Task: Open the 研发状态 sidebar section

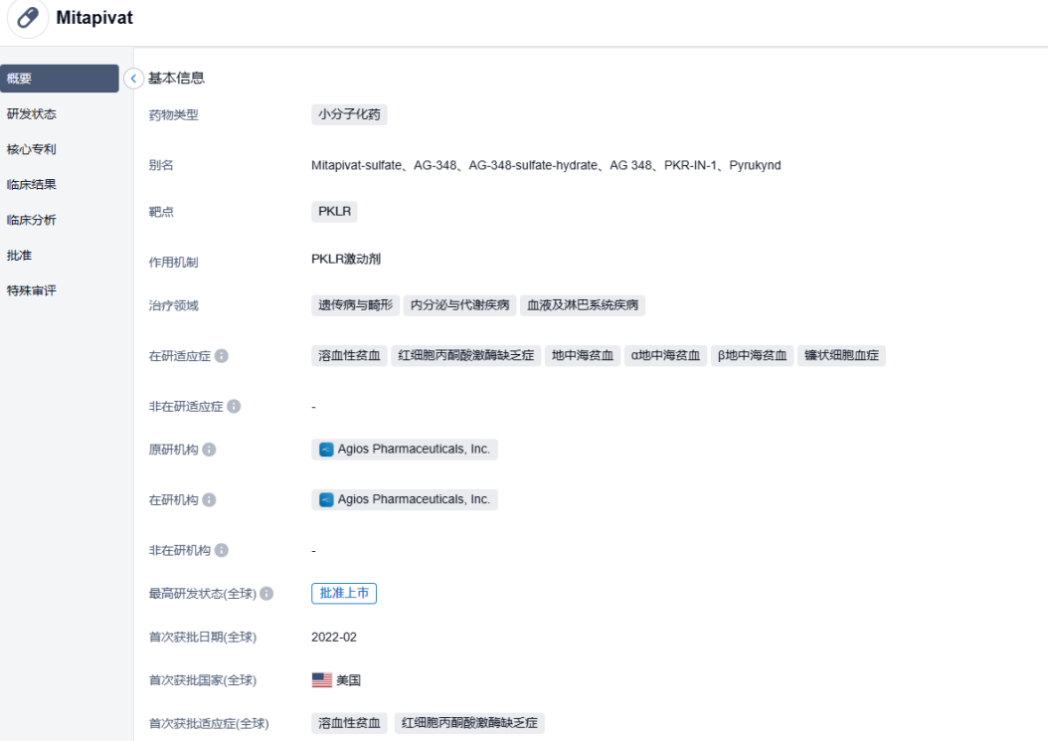Action: point(32,114)
